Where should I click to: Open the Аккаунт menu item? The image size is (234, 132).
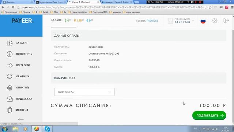point(22,43)
